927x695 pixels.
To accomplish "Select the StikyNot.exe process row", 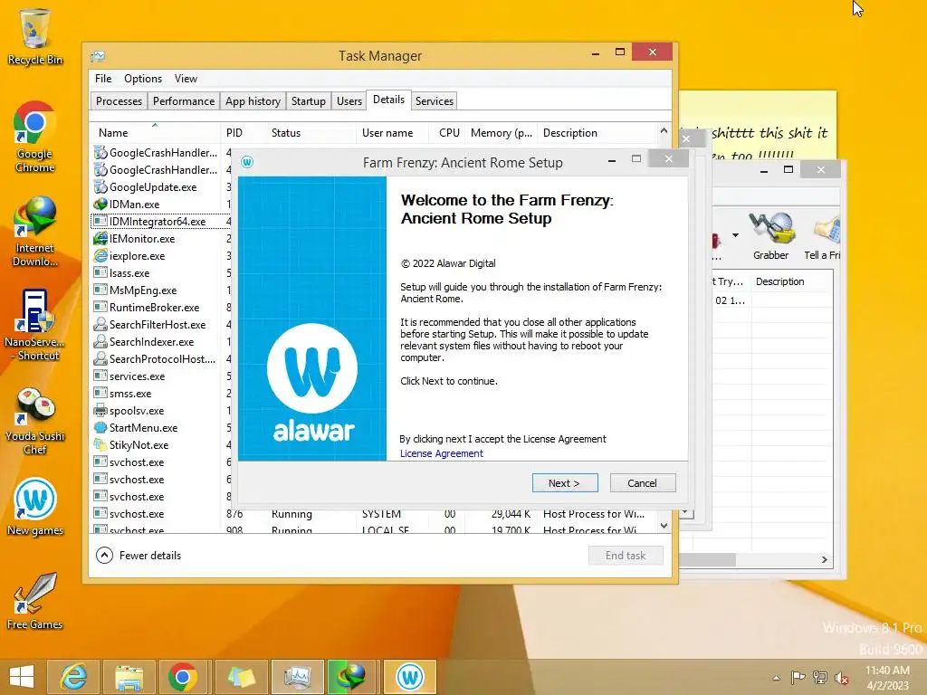I will [x=159, y=445].
